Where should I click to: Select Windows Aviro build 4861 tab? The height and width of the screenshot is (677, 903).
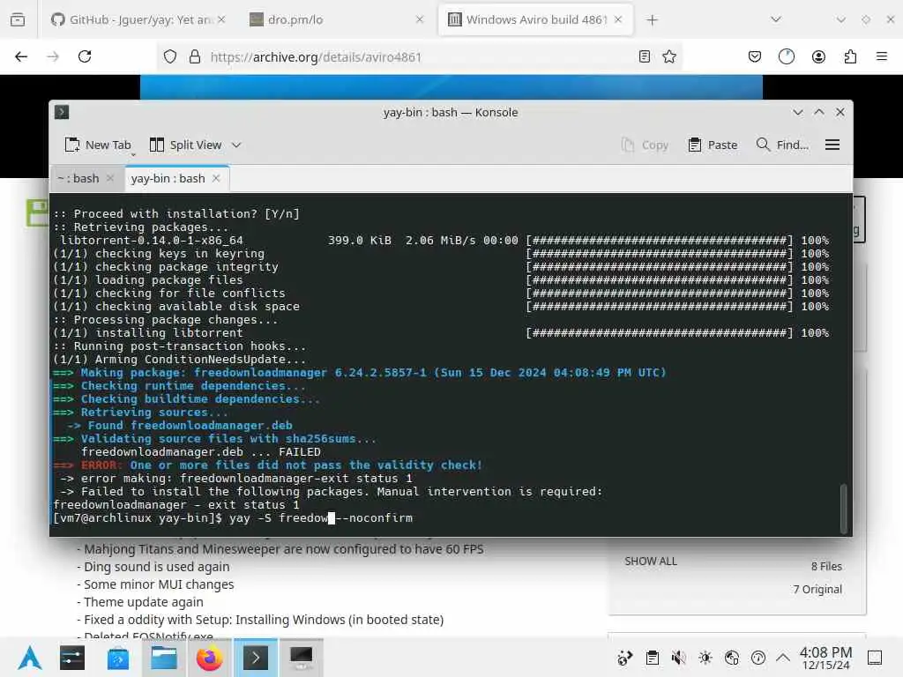point(535,19)
